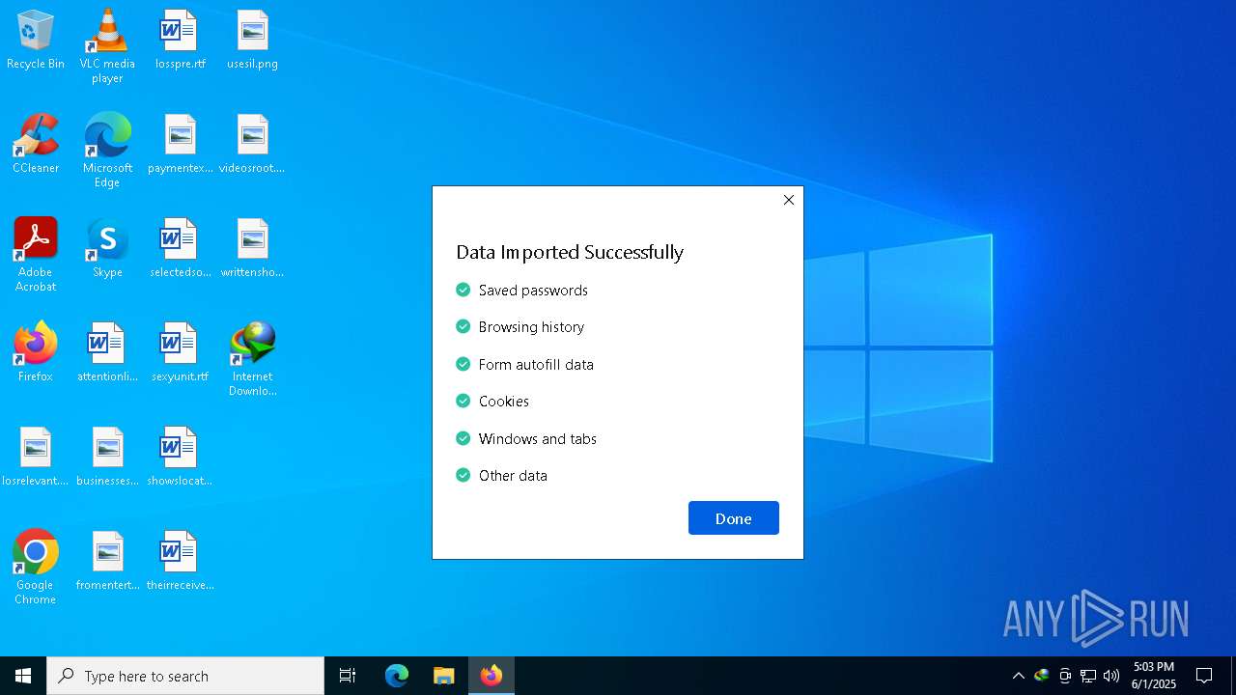The image size is (1236, 695).
Task: Select the paymentex... file icon
Action: click(180, 144)
